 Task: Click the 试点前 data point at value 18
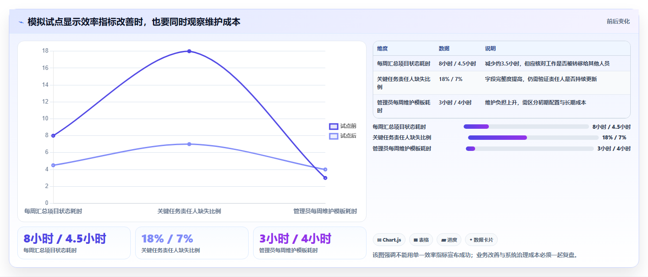(189, 51)
